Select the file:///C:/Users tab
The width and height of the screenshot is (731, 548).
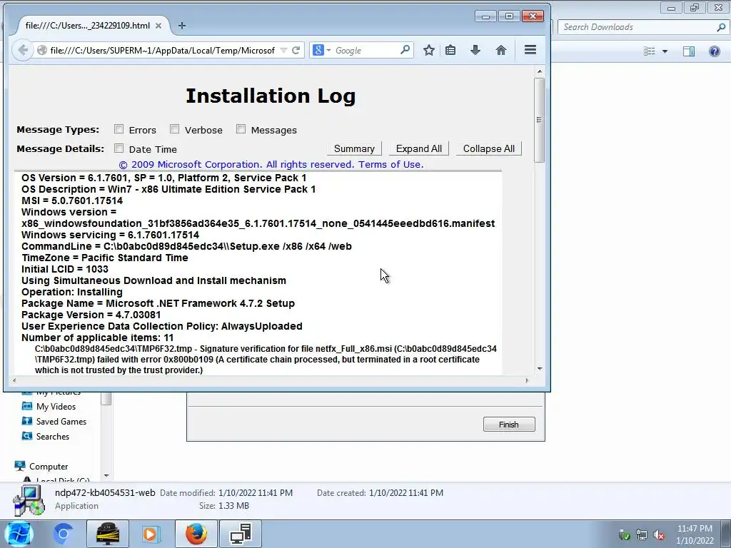pyautogui.click(x=89, y=26)
